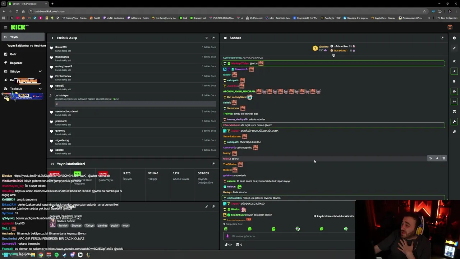Bookmark this page with the star icon
460x259 pixels.
[x=424, y=11]
